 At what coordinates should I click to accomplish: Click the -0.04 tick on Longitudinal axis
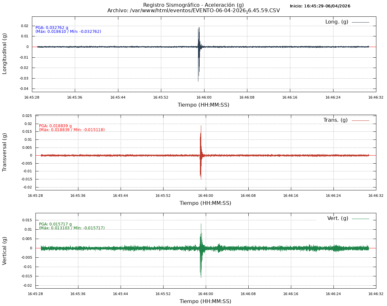point(25,89)
